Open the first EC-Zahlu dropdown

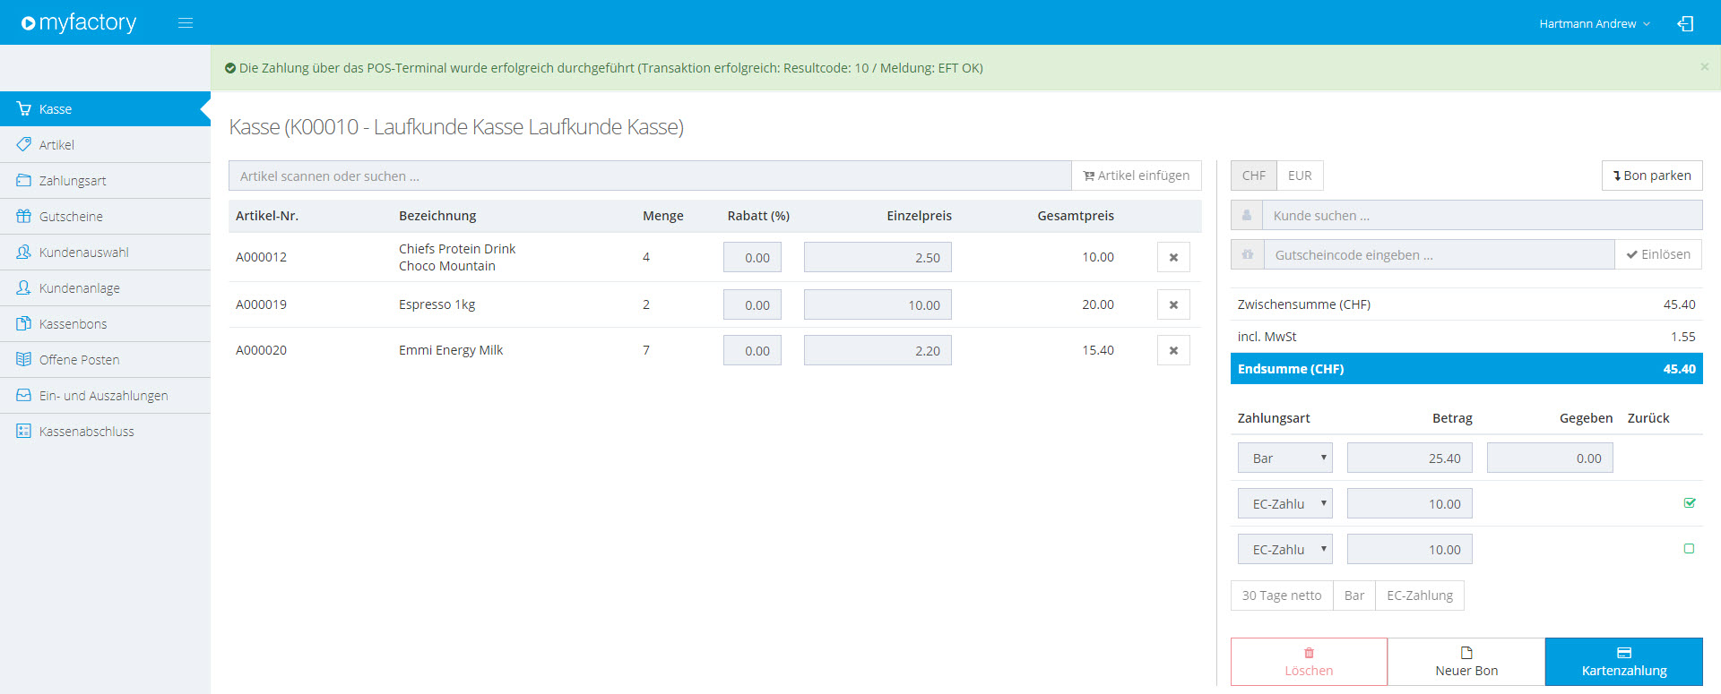(1285, 504)
